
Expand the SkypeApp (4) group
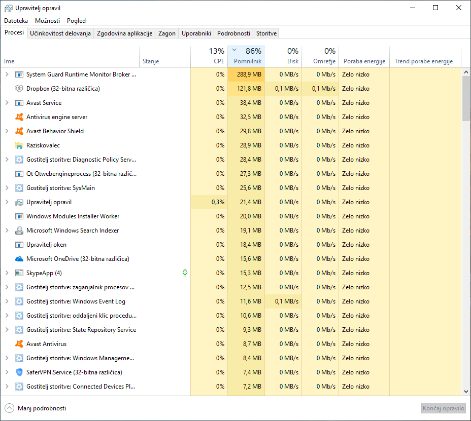point(7,273)
